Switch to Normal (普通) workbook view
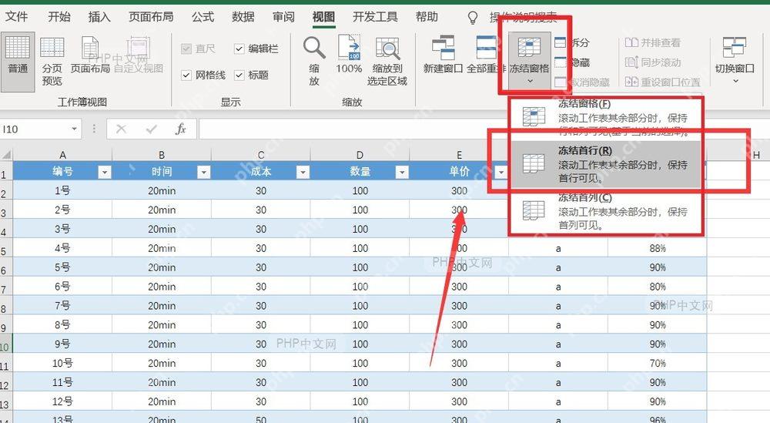Image resolution: width=770 pixels, height=423 pixels. tap(18, 62)
